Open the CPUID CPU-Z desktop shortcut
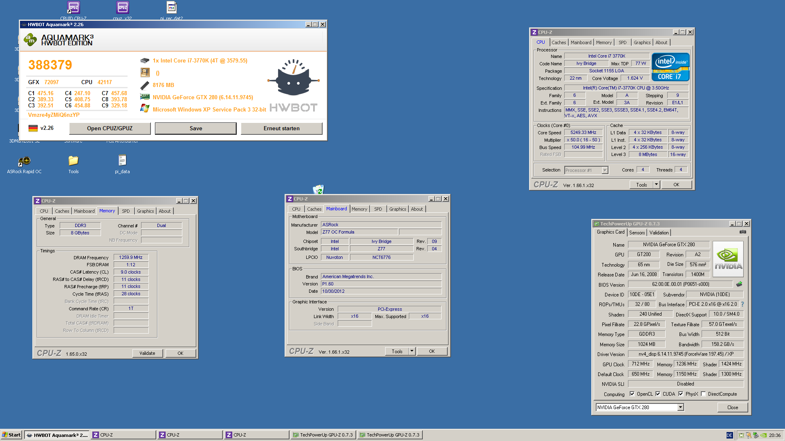Screen dimensions: 785x441 73,7
